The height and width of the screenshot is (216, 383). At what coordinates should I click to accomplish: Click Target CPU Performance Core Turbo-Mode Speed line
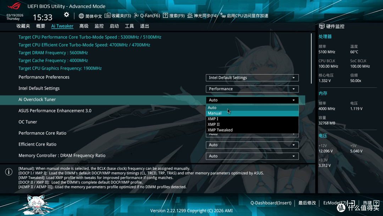90,37
